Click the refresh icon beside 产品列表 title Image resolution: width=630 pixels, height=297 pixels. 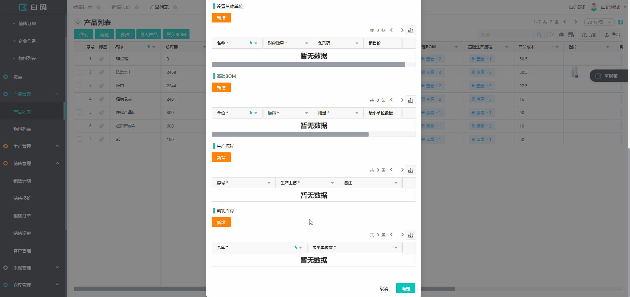click(78, 22)
